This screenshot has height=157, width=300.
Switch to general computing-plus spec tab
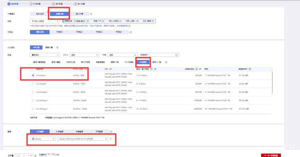[x=39, y=62]
